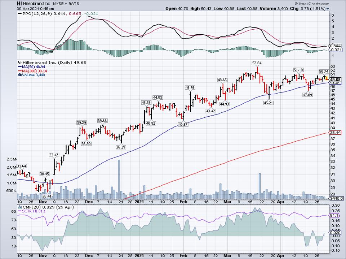Click the CMF(20) area chart icon
The image size is (346, 259).
(x=20, y=207)
